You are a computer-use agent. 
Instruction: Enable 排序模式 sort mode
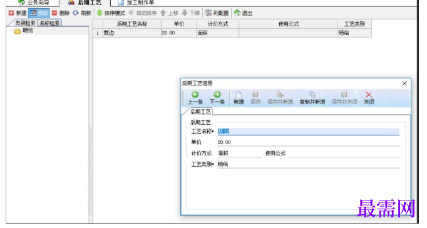[x=111, y=12]
